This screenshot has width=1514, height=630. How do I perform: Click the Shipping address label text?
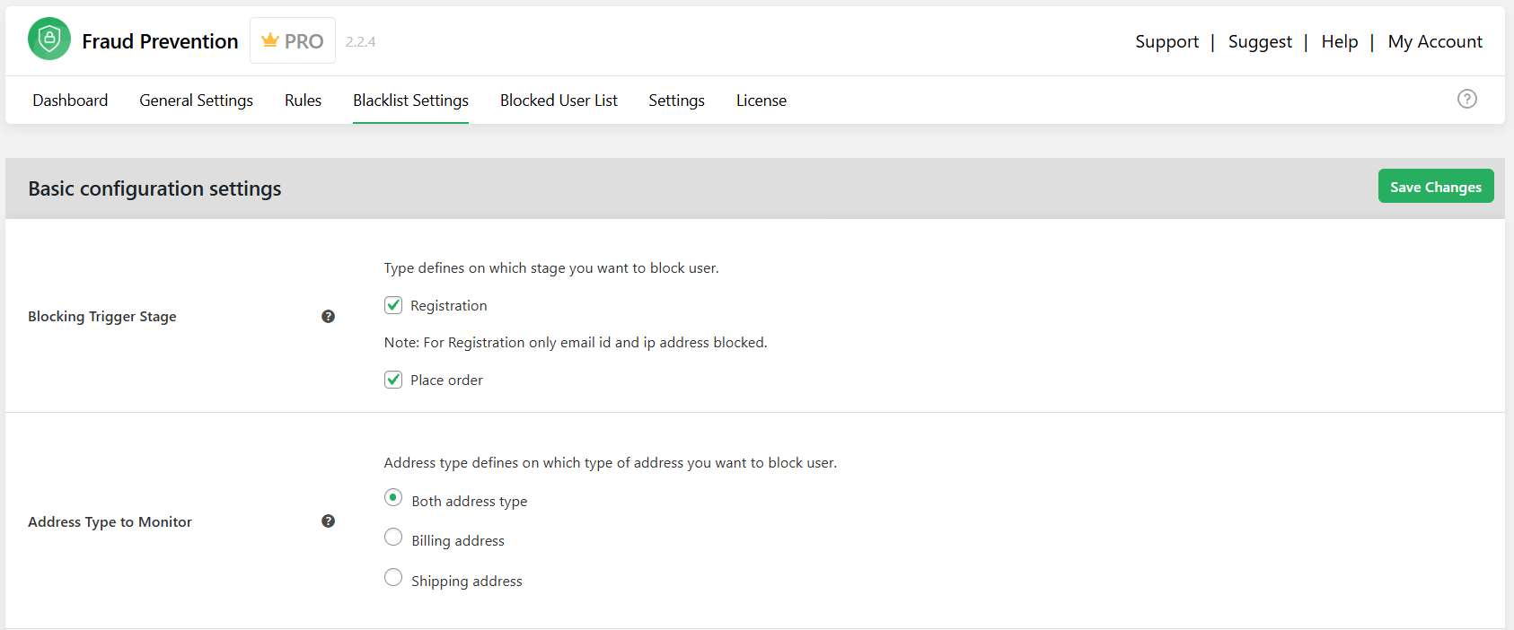click(467, 581)
